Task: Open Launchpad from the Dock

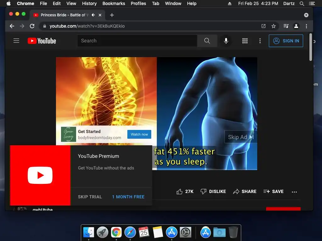Action: pos(103,232)
